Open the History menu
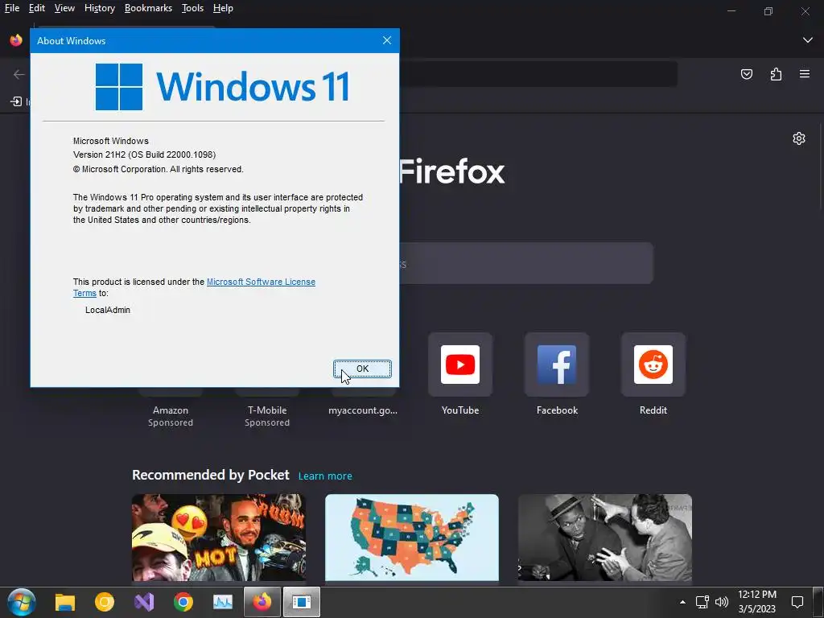 99,8
